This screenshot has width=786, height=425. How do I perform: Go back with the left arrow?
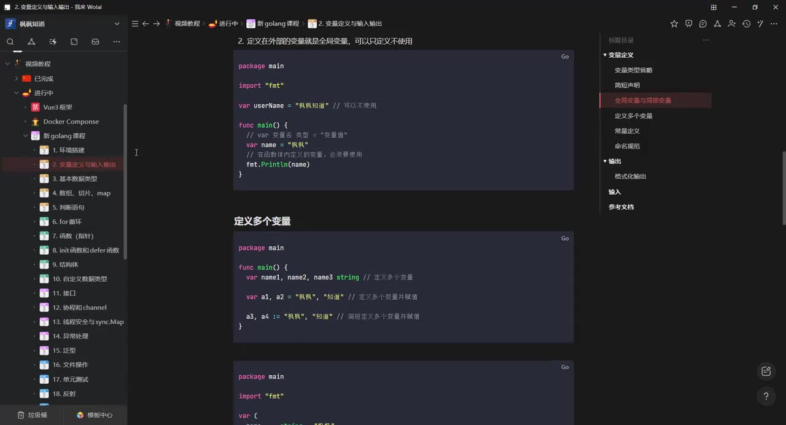tap(146, 23)
